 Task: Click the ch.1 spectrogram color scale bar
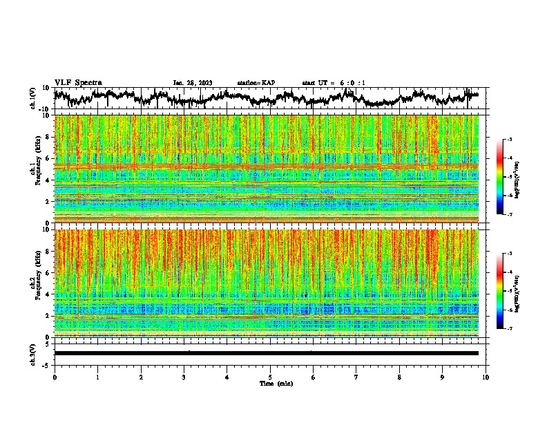click(x=500, y=177)
